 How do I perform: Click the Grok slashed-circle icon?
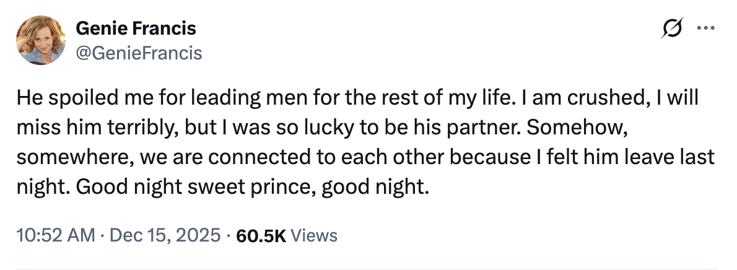pyautogui.click(x=671, y=29)
